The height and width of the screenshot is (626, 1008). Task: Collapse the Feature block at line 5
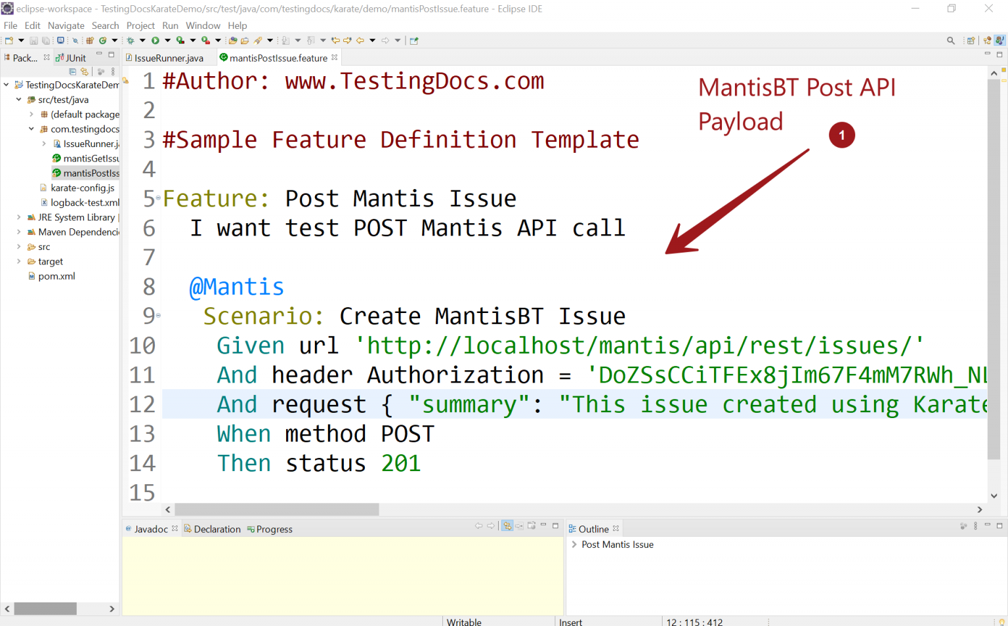pos(158,198)
